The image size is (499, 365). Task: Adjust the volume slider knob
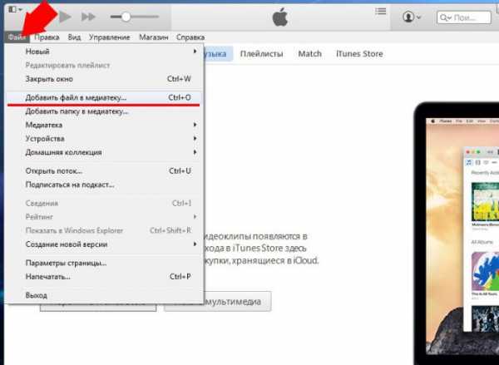(126, 17)
